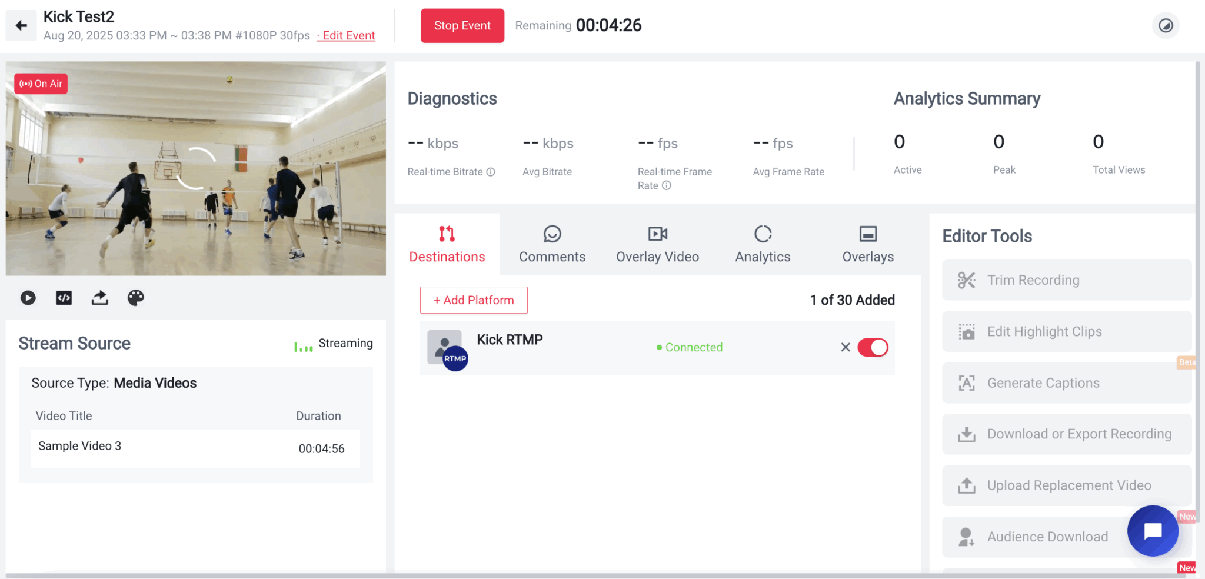Click the play icon below video preview
The height and width of the screenshot is (579, 1205).
(x=28, y=298)
